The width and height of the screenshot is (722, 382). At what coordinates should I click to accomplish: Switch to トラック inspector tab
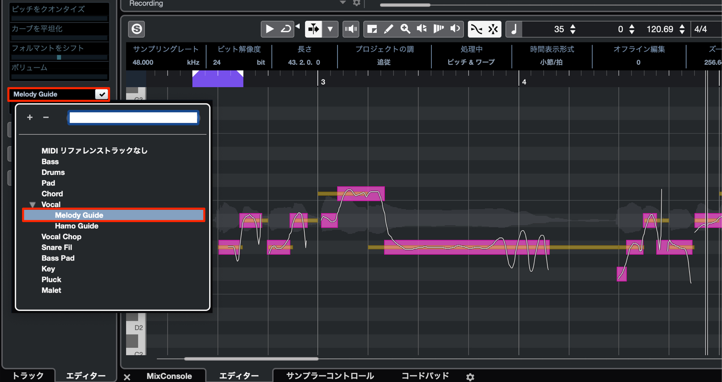(x=28, y=376)
